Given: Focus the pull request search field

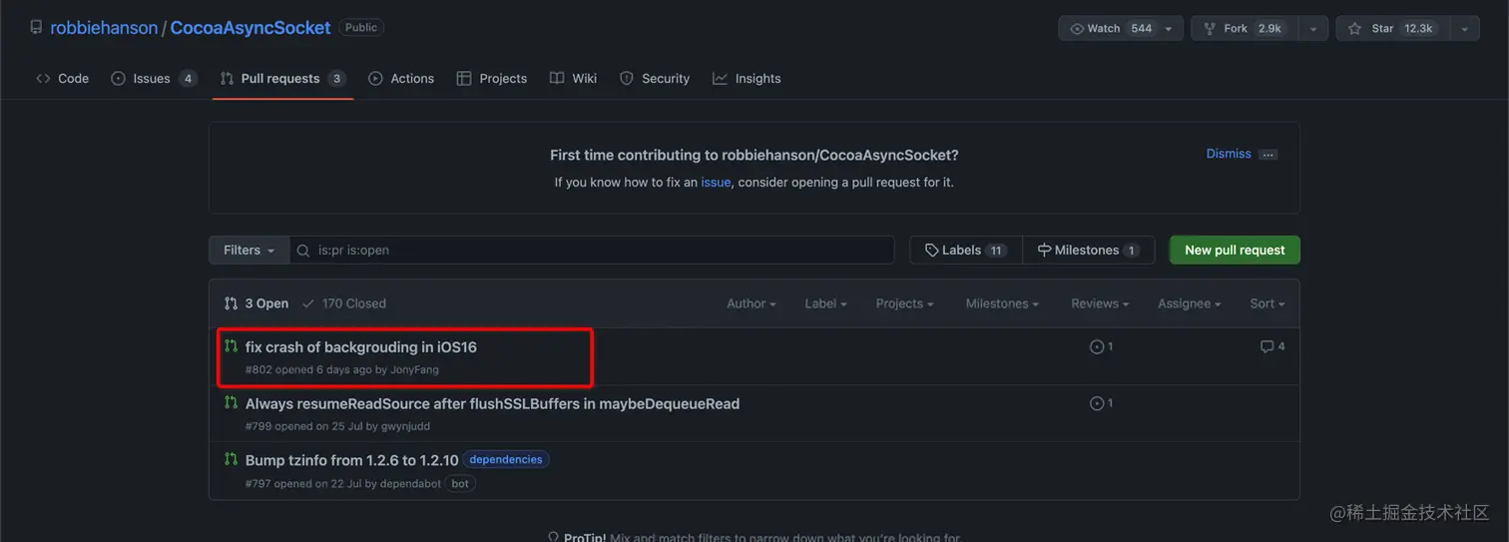Looking at the screenshot, I should tap(592, 250).
